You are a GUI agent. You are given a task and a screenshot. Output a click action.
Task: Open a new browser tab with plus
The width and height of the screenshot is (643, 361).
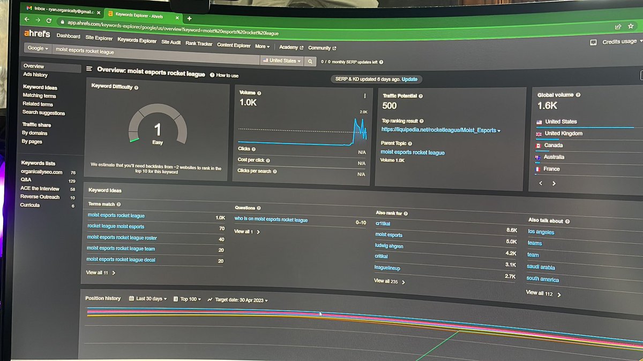click(x=189, y=18)
